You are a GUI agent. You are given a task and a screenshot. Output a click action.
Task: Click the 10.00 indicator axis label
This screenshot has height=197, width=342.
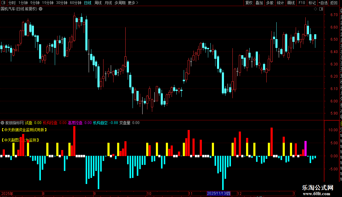tap(333, 130)
